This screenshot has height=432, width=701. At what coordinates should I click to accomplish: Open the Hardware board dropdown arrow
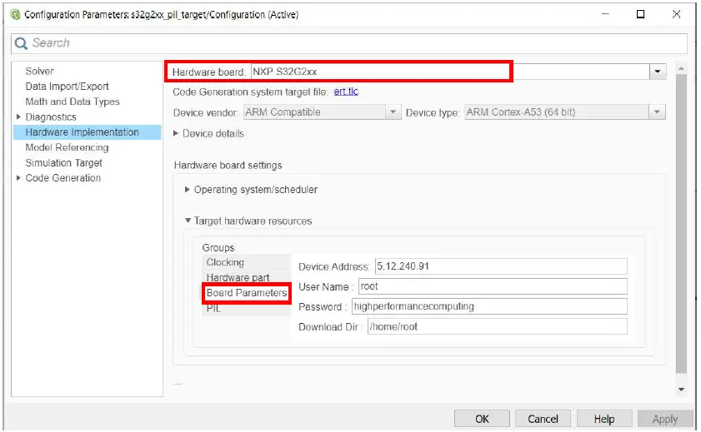point(657,72)
